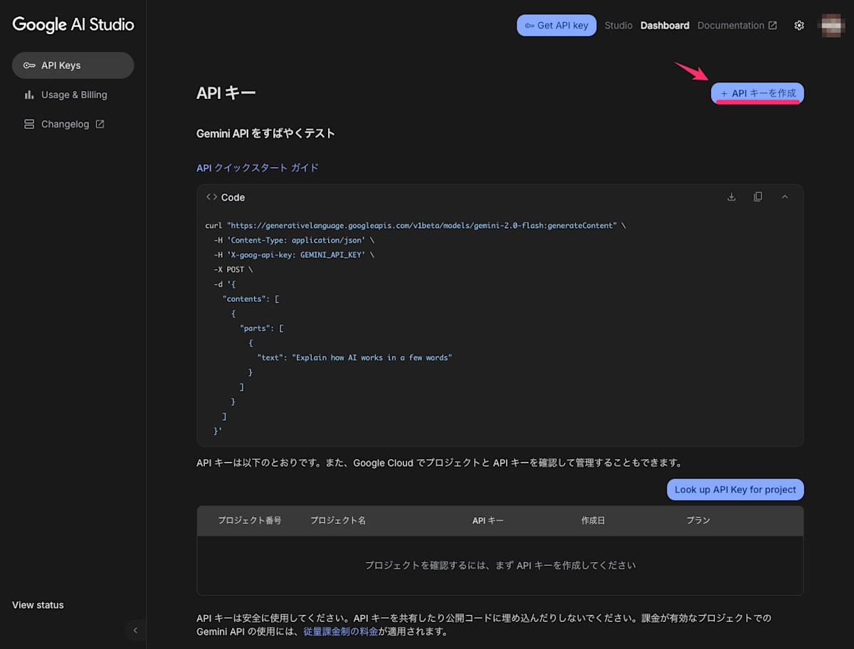
Task: Click the user profile avatar
Action: 831,26
